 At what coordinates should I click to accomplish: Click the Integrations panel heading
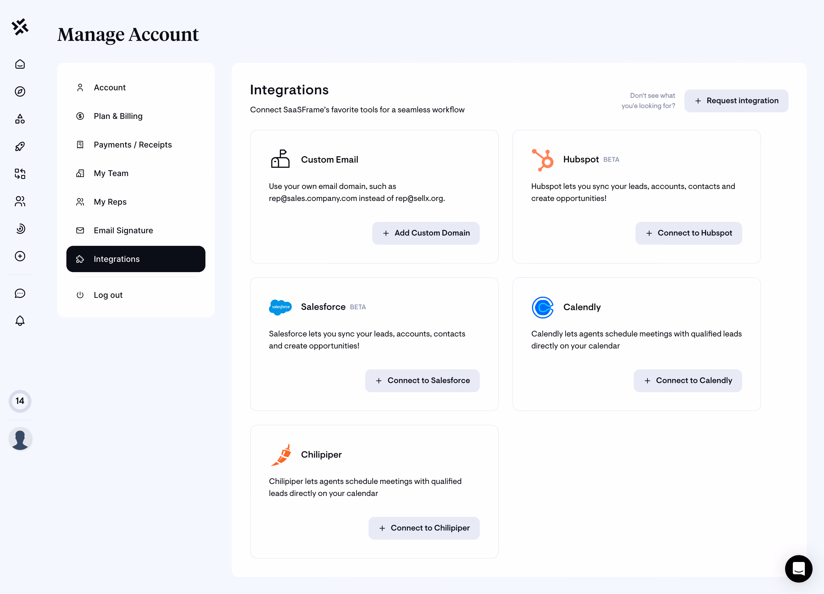point(289,90)
